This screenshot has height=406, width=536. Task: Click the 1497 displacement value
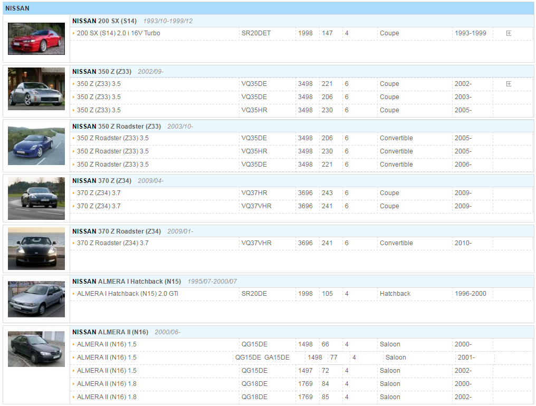click(305, 371)
